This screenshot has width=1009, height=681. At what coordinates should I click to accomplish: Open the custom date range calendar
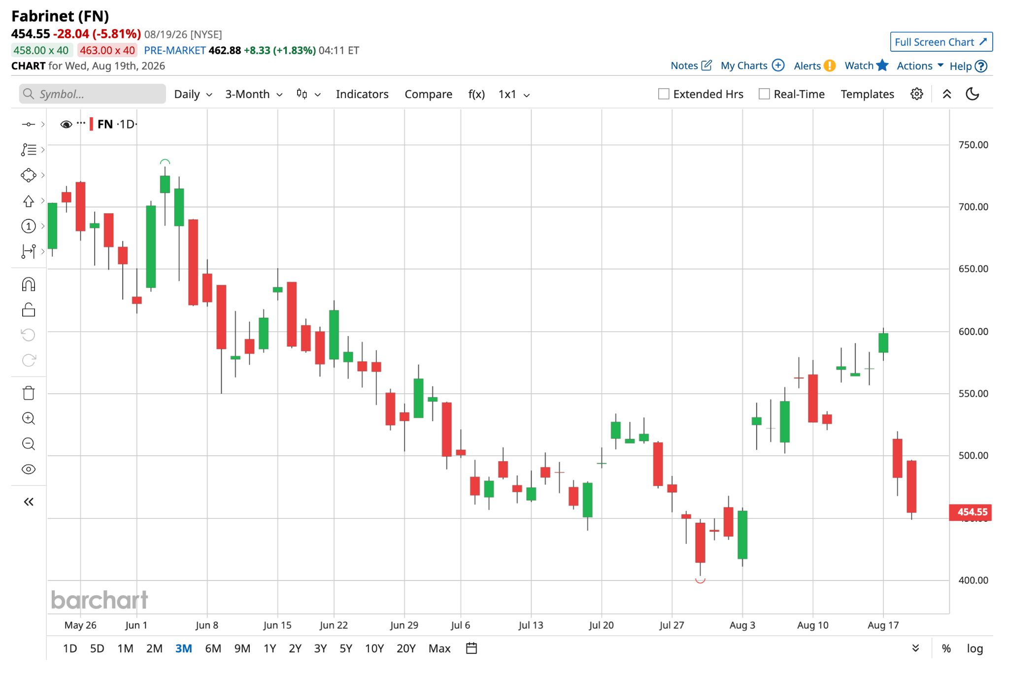click(471, 648)
